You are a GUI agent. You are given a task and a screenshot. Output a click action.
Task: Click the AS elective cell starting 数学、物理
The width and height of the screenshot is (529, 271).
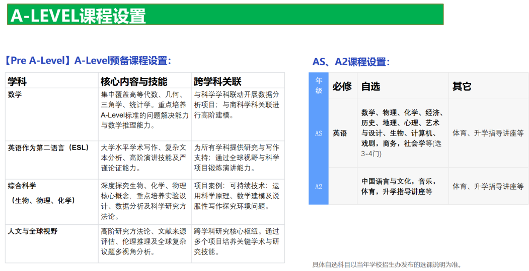pyautogui.click(x=403, y=133)
